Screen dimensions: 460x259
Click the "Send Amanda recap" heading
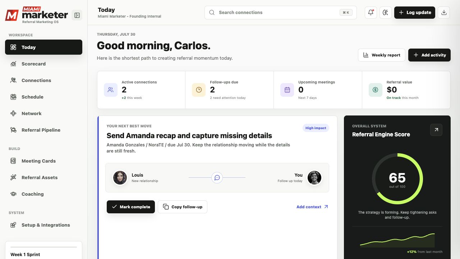pos(189,136)
